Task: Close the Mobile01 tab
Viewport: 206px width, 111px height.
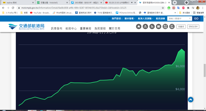Action: pyautogui.click(x=67, y=3)
